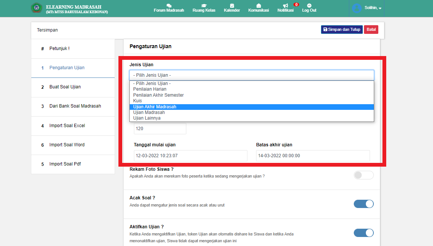This screenshot has height=246, width=433.
Task: Open Ruang Kelas graduation cap icon
Action: pyautogui.click(x=204, y=6)
